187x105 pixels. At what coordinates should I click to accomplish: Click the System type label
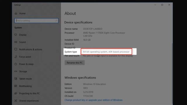point(71,52)
